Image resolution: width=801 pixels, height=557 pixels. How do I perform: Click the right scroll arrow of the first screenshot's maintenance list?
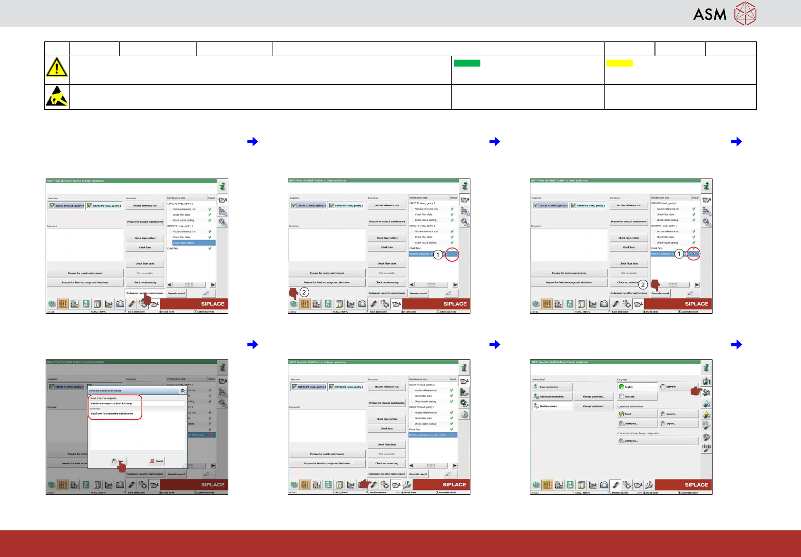213,285
